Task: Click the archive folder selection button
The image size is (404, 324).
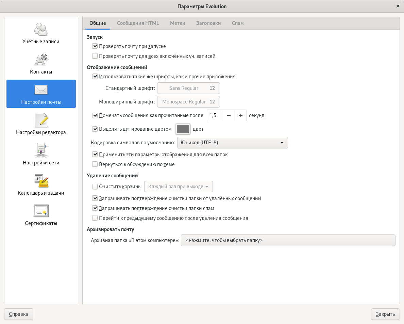Action: tap(288, 240)
